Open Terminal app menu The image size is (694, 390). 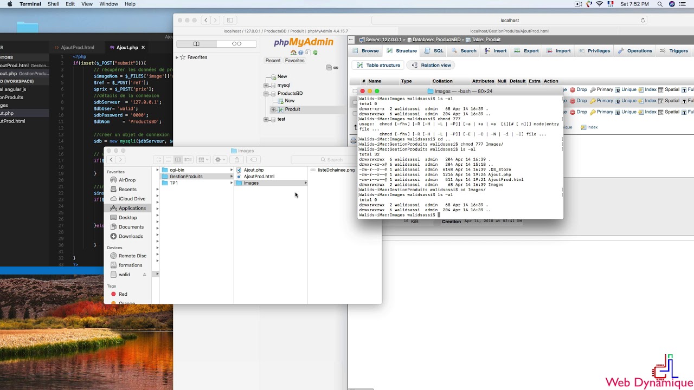tap(30, 4)
